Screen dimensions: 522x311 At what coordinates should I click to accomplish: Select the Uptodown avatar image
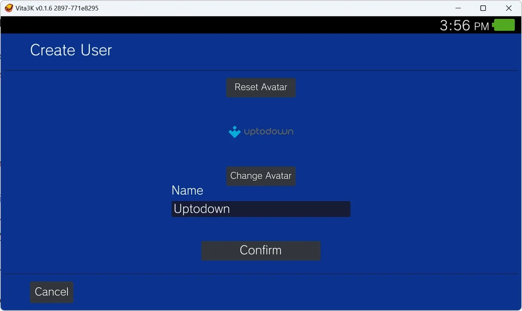pyautogui.click(x=261, y=132)
